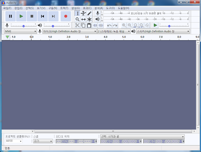201x152 pixels.
Task: Click the Undo arrow
Action: pyautogui.click(x=109, y=25)
